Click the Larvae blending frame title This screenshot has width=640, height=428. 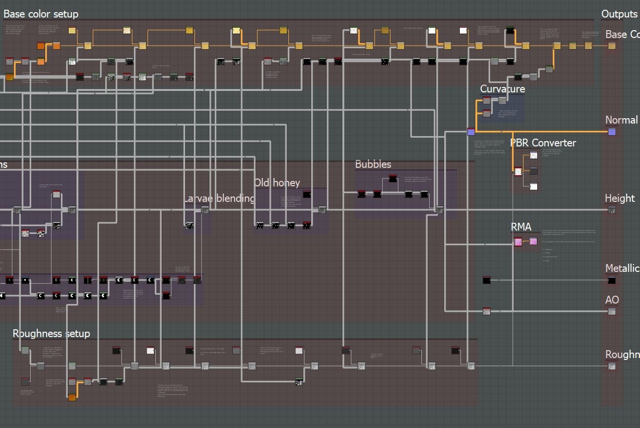pos(219,198)
